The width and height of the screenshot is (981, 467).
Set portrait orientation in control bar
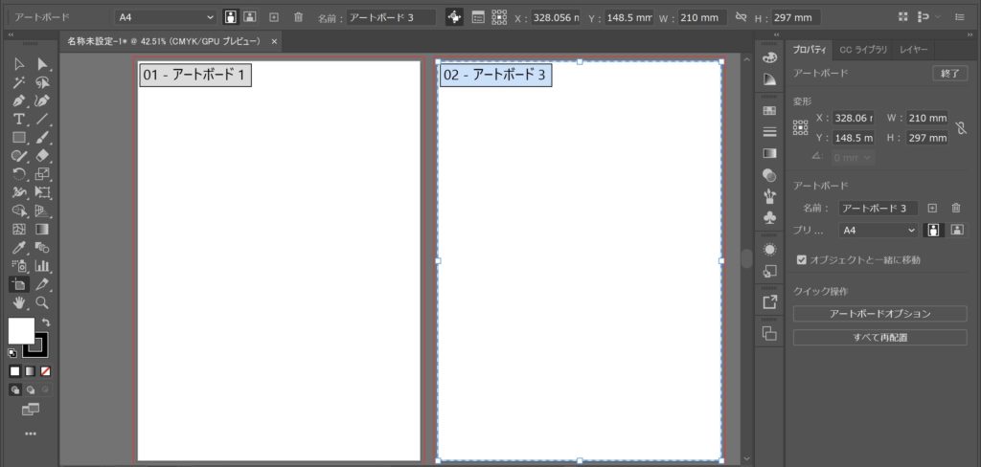click(230, 17)
